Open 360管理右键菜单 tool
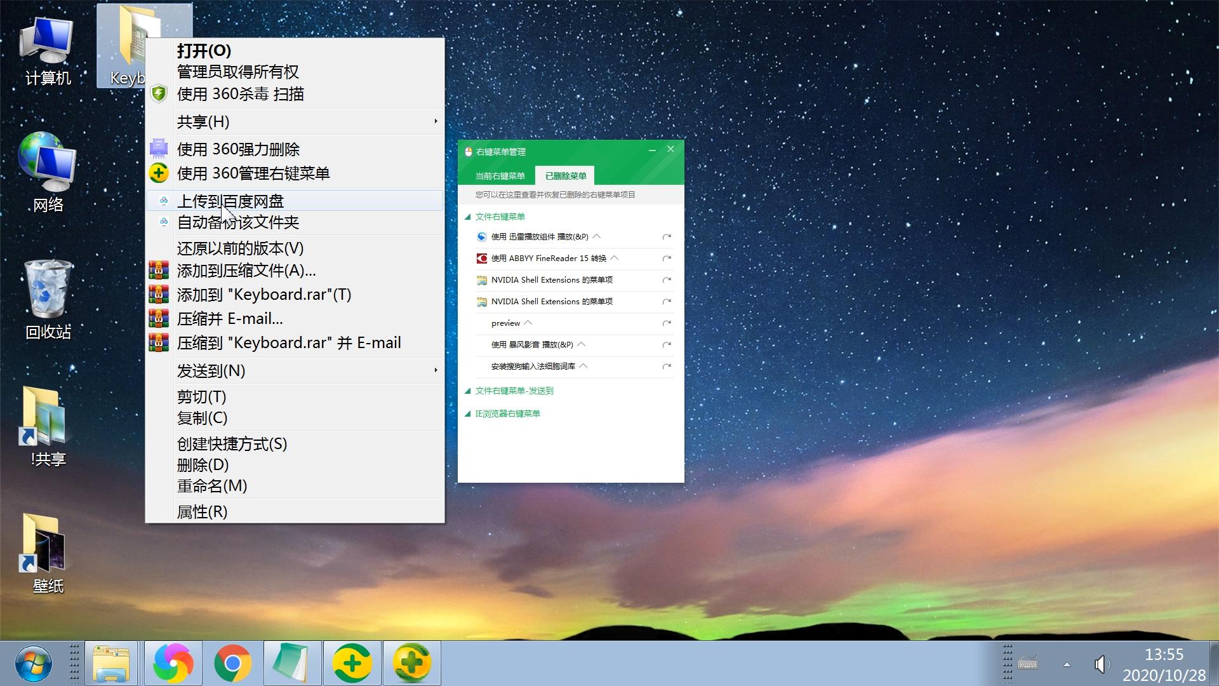The image size is (1219, 686). tap(254, 173)
